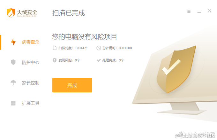Screen dimensions: 217x140
Task: Click the checkmark icon beside 处理完成
Action: click(99, 60)
